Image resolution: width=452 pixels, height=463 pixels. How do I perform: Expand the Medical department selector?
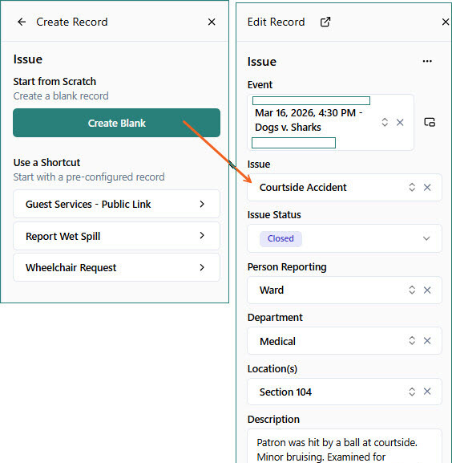click(x=412, y=341)
